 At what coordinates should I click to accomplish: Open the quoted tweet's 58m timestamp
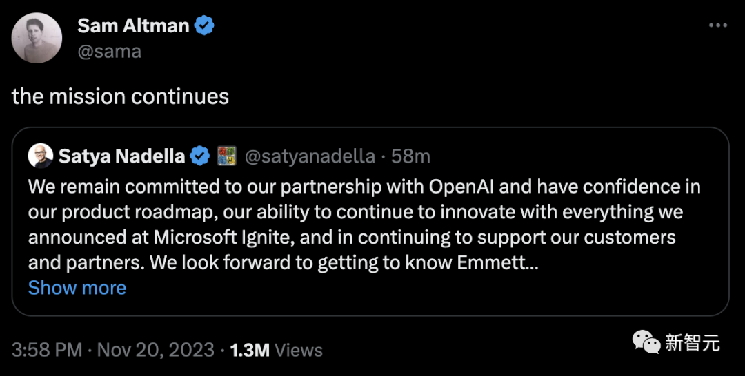pyautogui.click(x=411, y=156)
